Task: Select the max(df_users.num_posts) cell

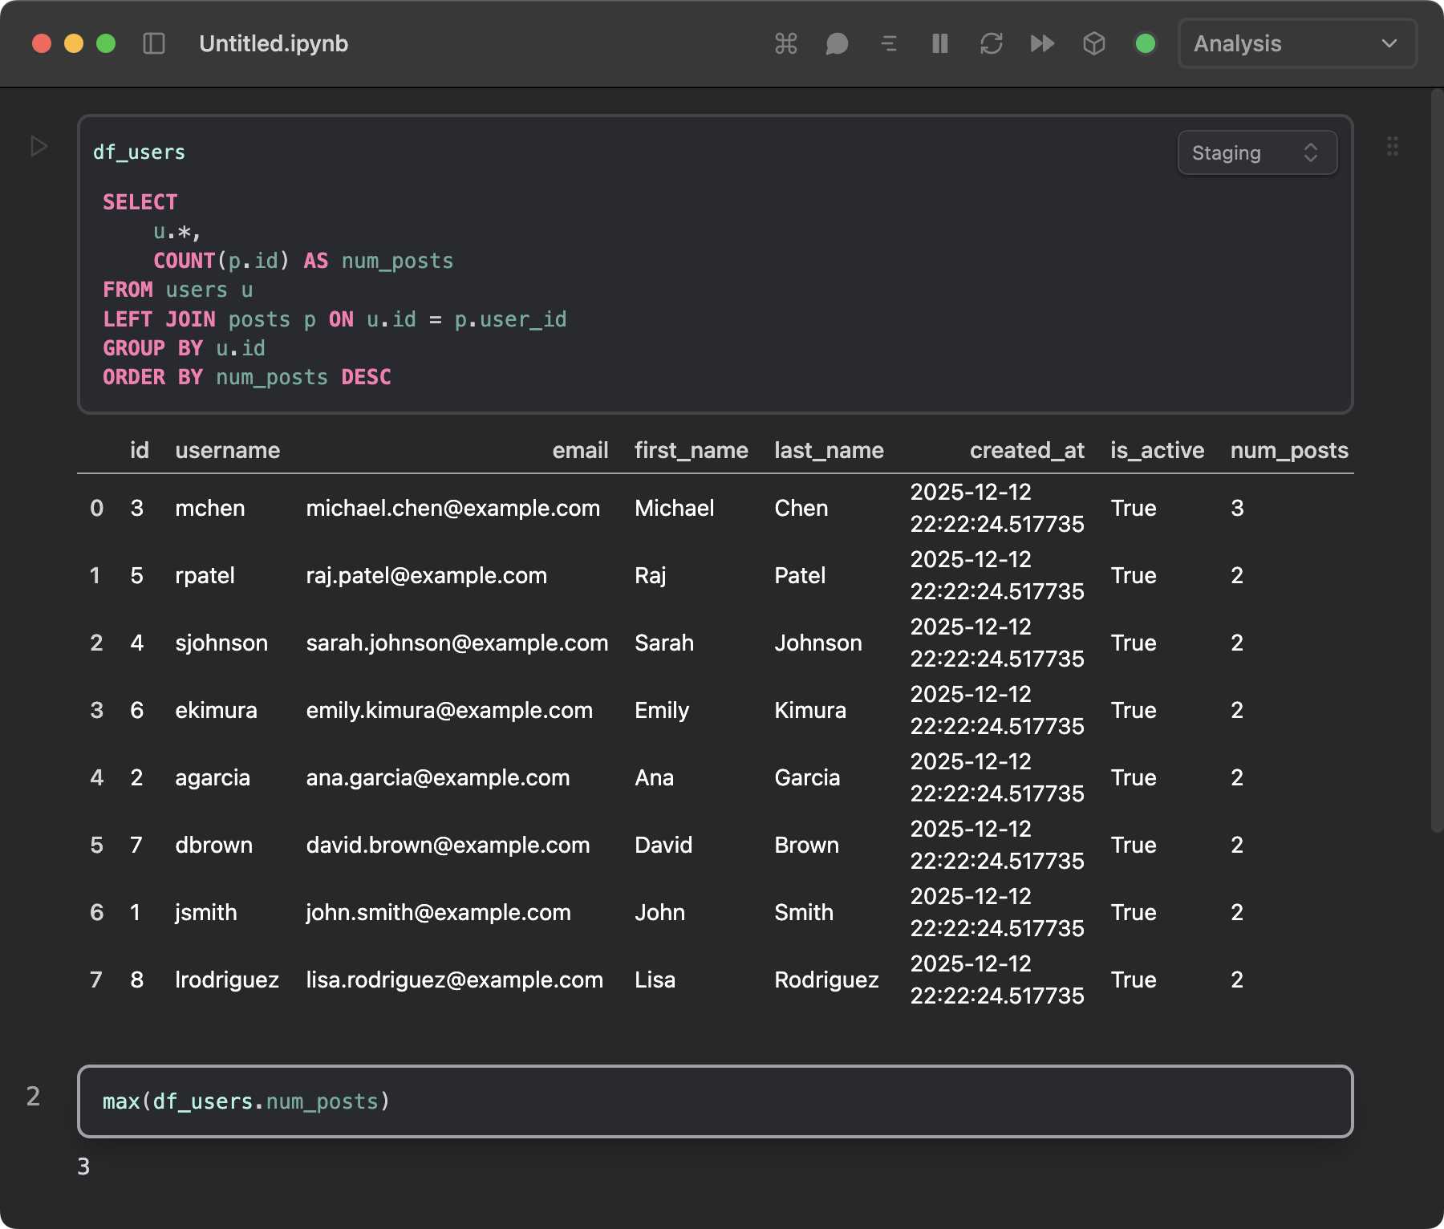Action: coord(714,1101)
